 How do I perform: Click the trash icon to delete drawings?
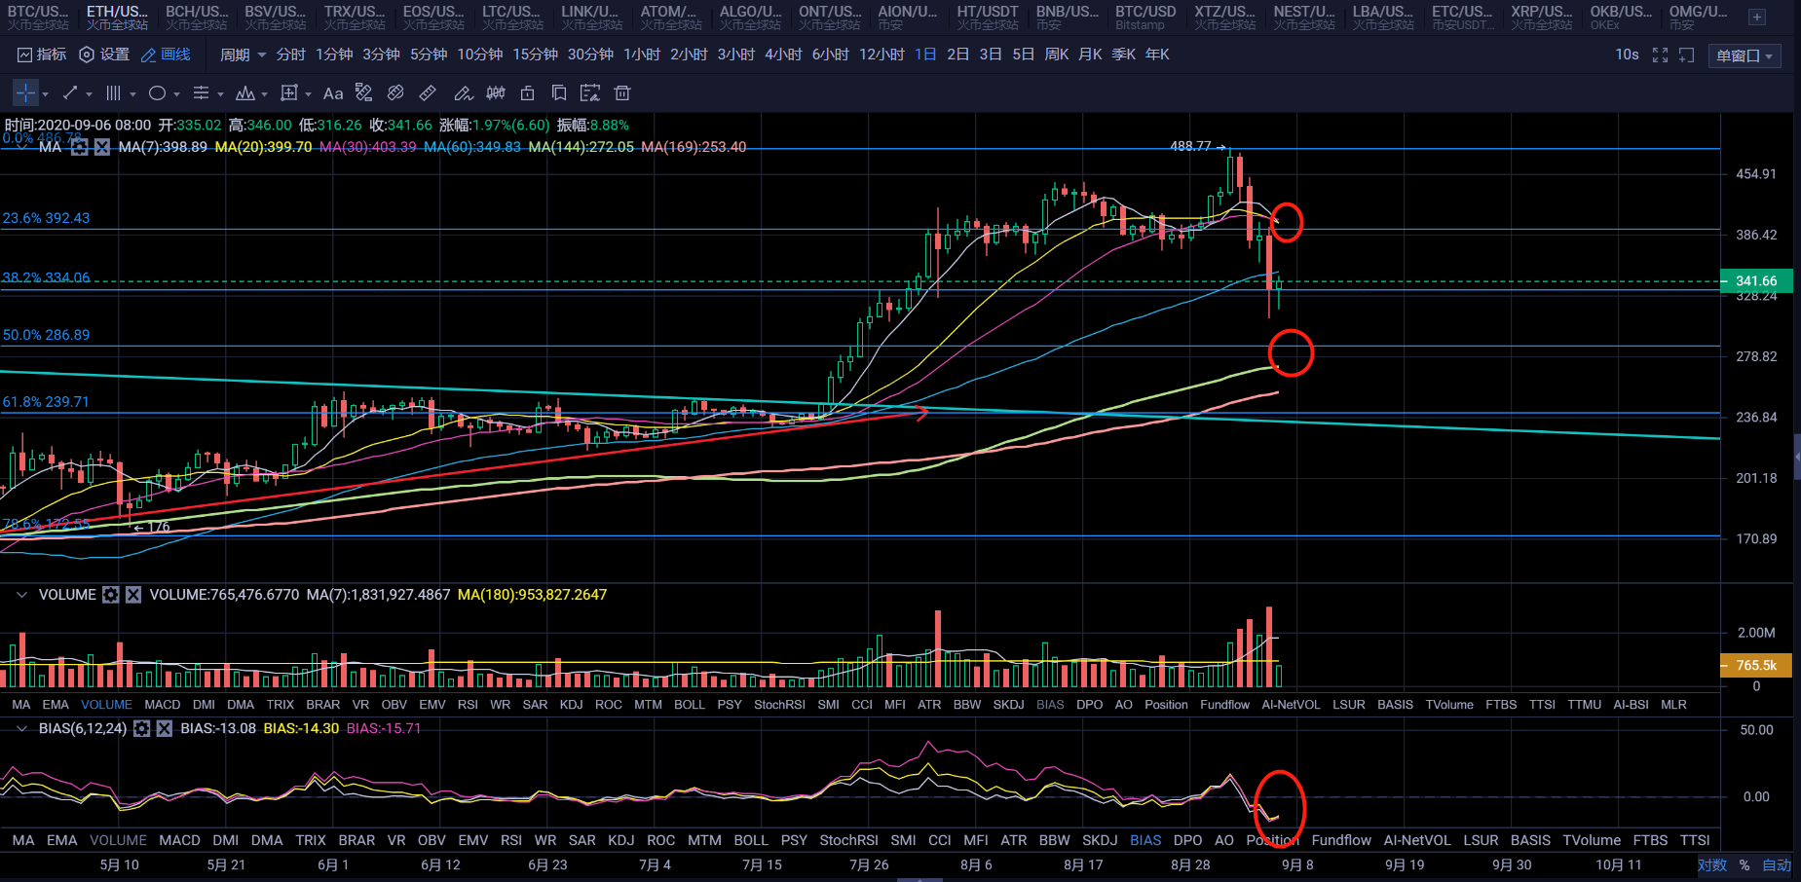point(622,93)
